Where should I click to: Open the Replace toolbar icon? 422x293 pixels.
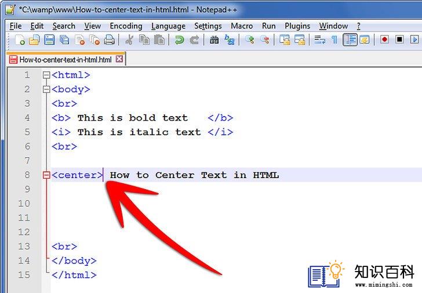tap(230, 40)
